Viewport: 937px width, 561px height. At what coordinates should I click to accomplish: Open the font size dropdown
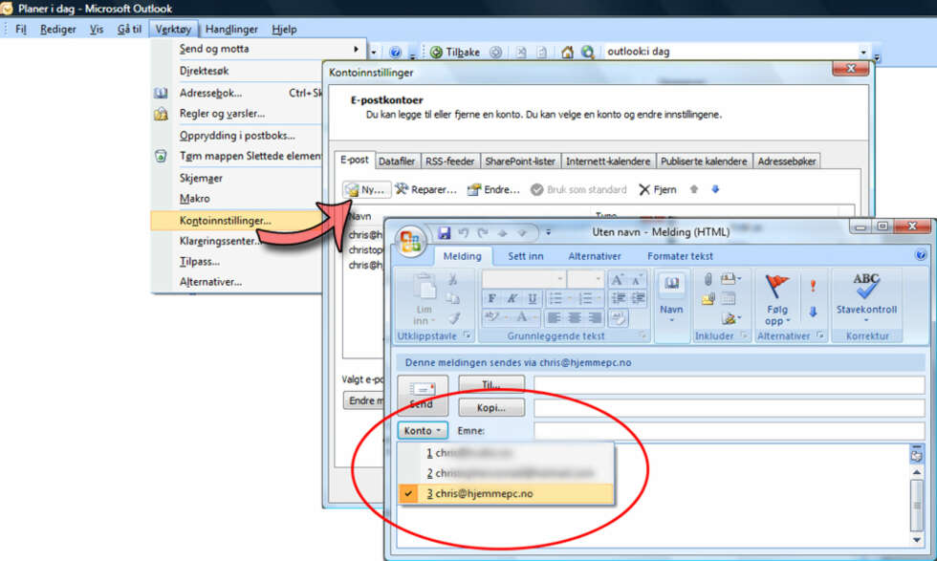598,278
